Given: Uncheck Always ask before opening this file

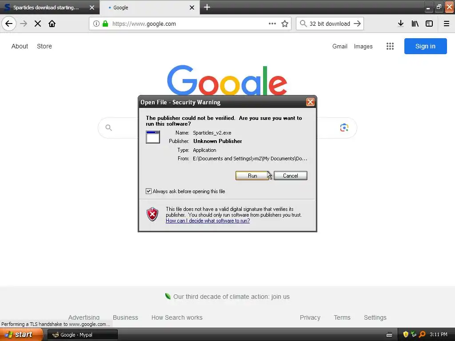Looking at the screenshot, I should tap(148, 191).
